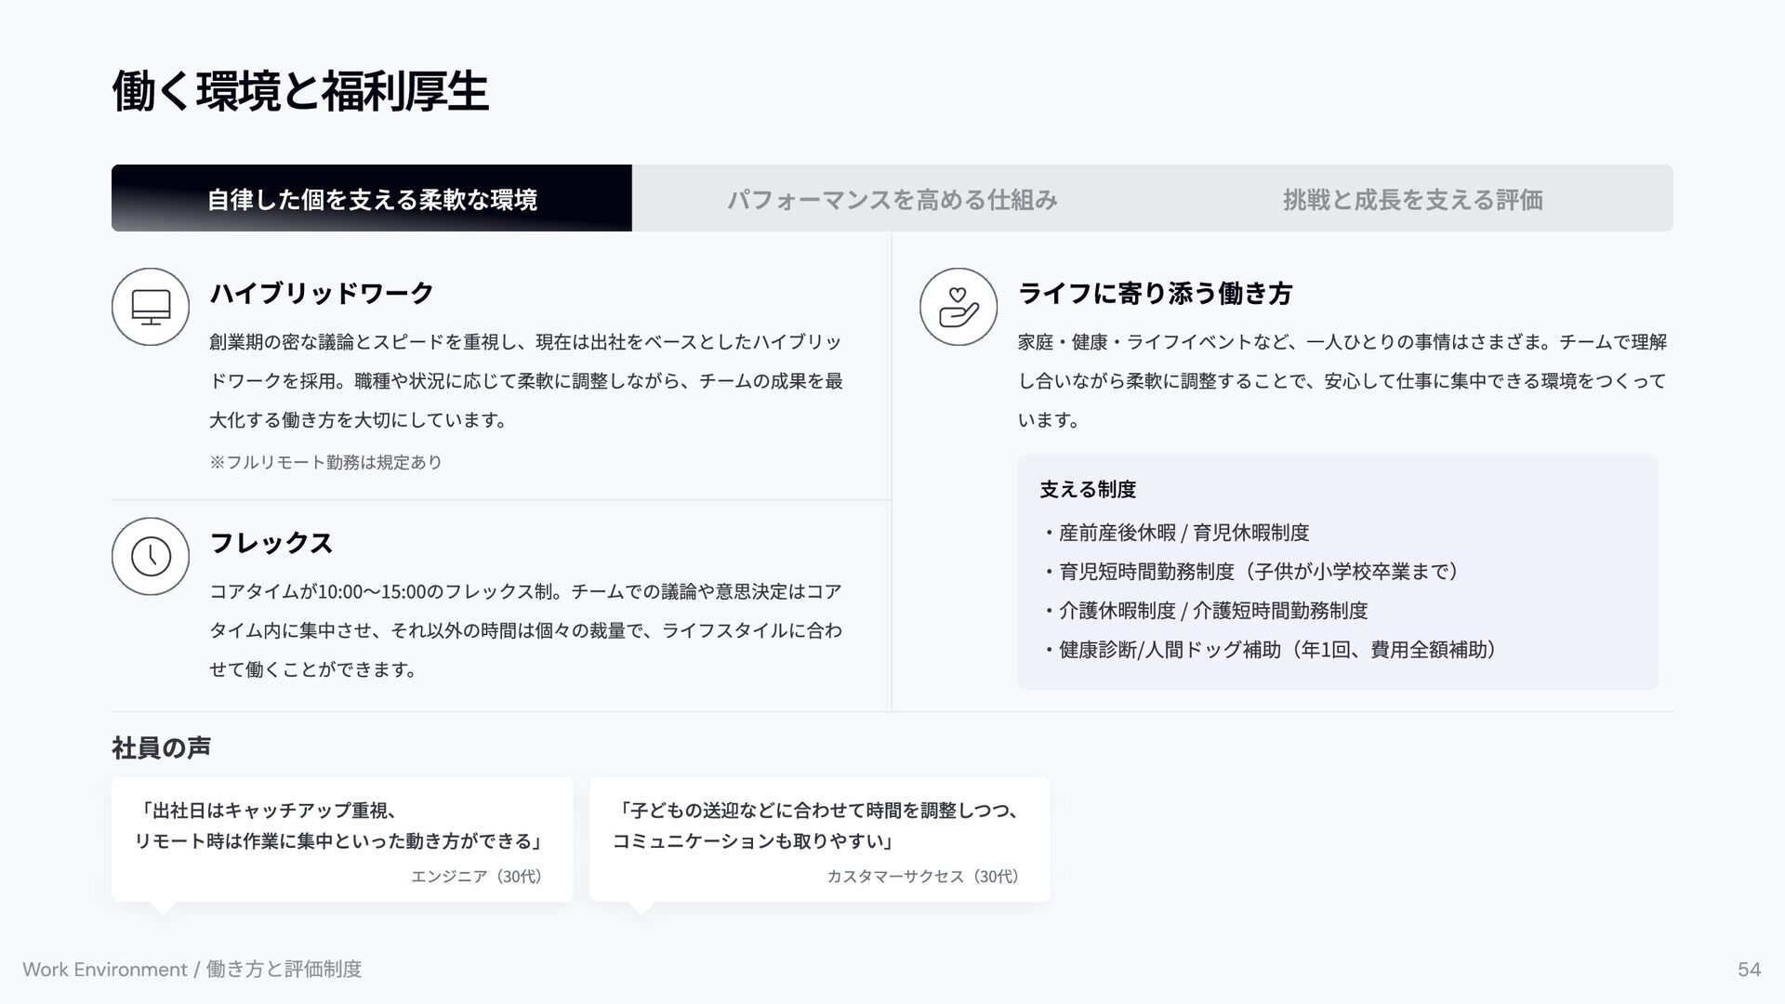Click the 育児短時間勤務制度 list item
The image size is (1785, 1004).
click(x=1258, y=572)
